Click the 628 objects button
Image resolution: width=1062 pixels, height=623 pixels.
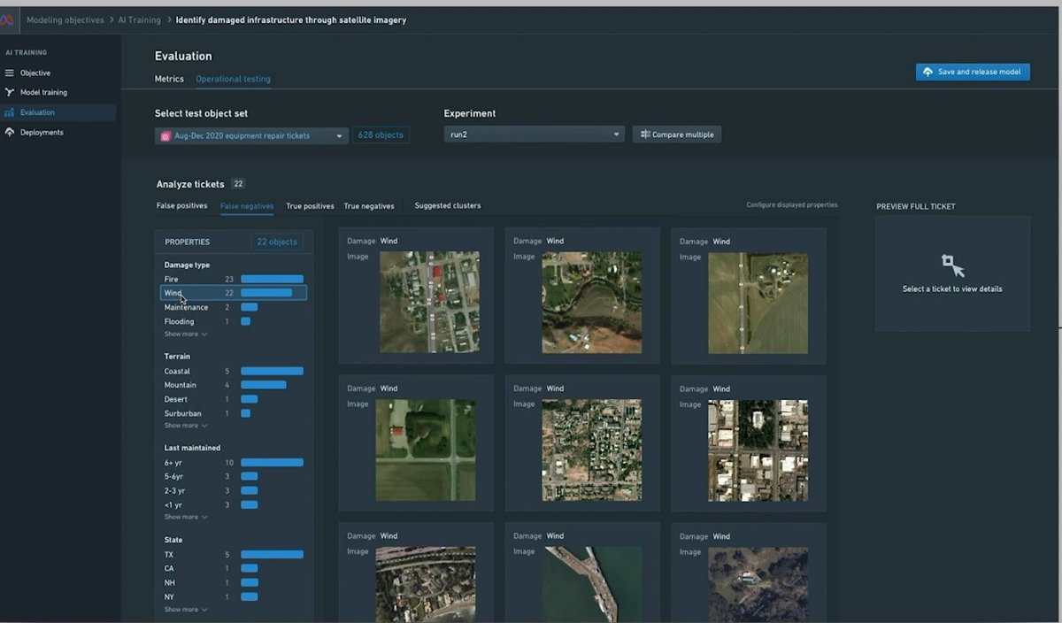tap(381, 135)
